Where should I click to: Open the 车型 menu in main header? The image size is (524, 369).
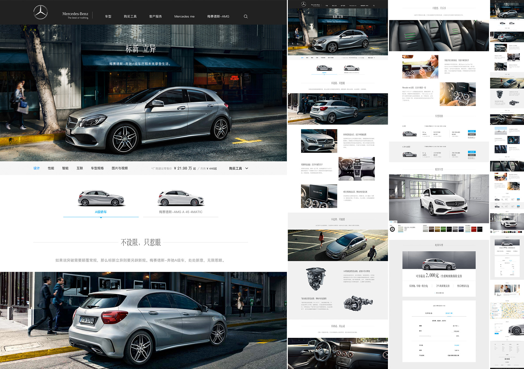[108, 16]
